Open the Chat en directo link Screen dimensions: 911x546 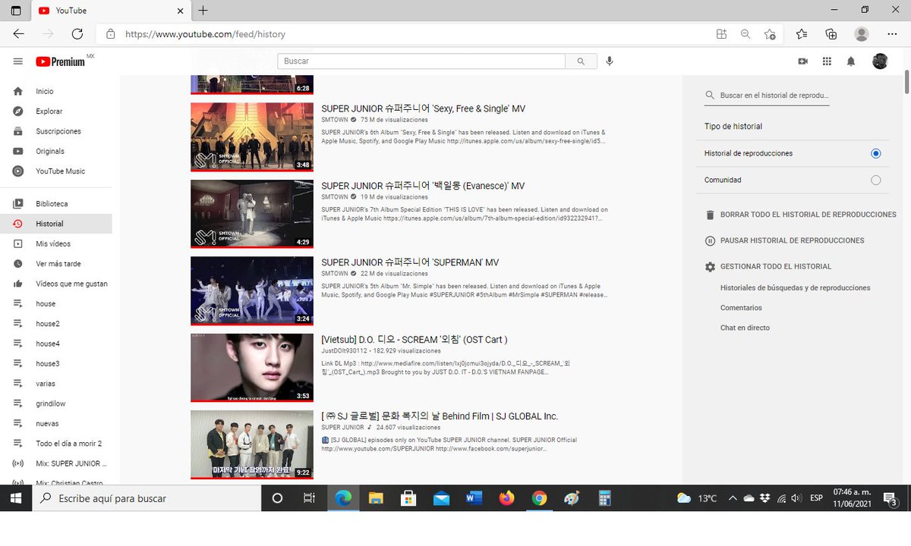(x=745, y=328)
